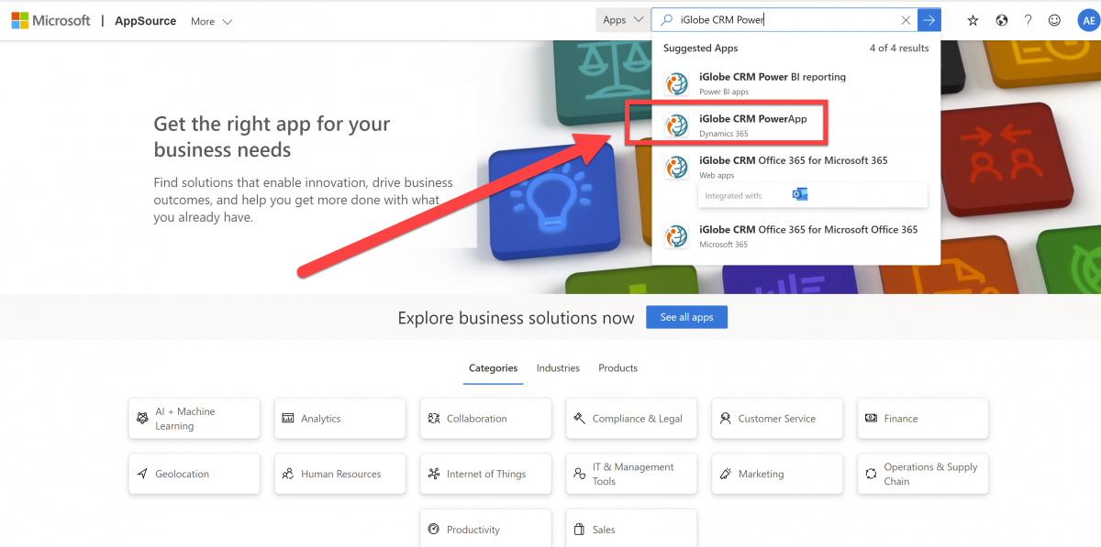Click the Customer Service headset icon

pyautogui.click(x=726, y=419)
